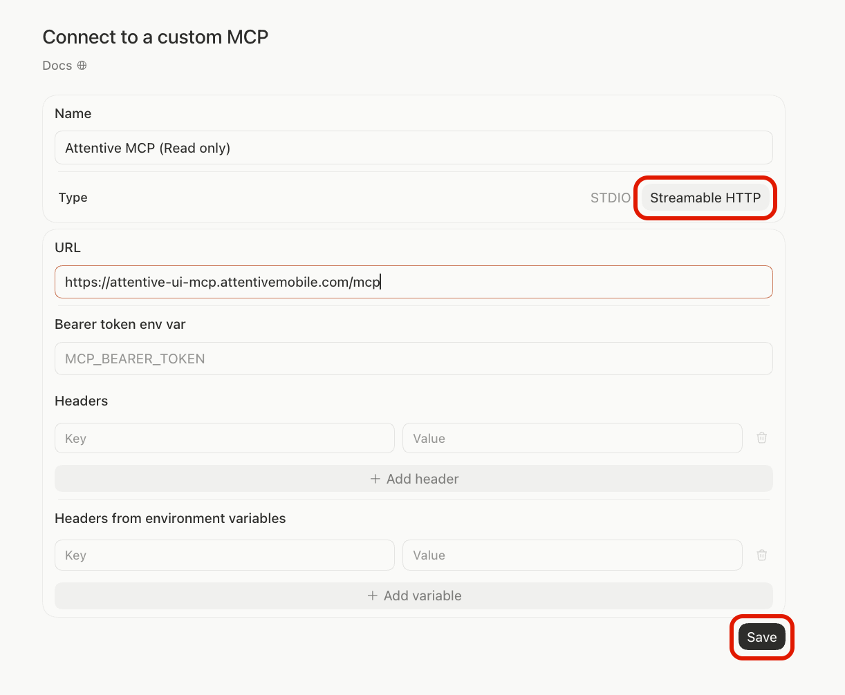Focus the Name field with Attentive MCP
845x695 pixels.
414,148
